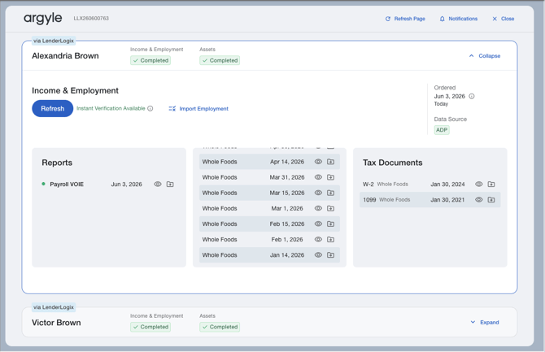The image size is (545, 352).
Task: View the Mar 31, 2026 Whole Foods paystub
Action: tap(318, 177)
